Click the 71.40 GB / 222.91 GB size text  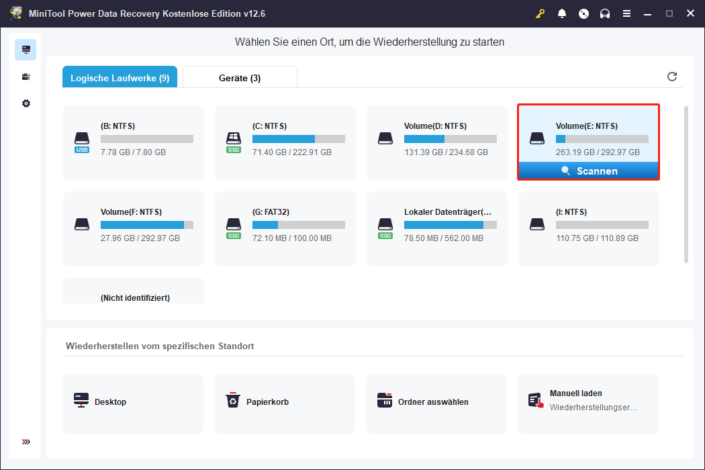click(292, 152)
